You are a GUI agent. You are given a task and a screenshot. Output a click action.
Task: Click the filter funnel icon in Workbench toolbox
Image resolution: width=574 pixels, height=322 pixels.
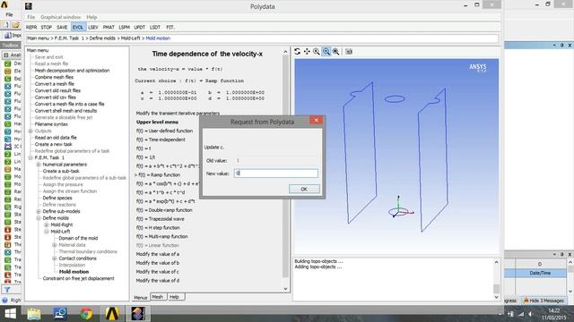pyautogui.click(x=7, y=290)
